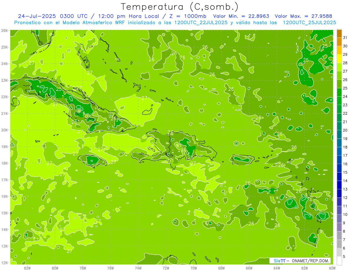Click the "1200UTC_22JUL2025" initialization text
This screenshot has height=272, width=353.
(201, 23)
